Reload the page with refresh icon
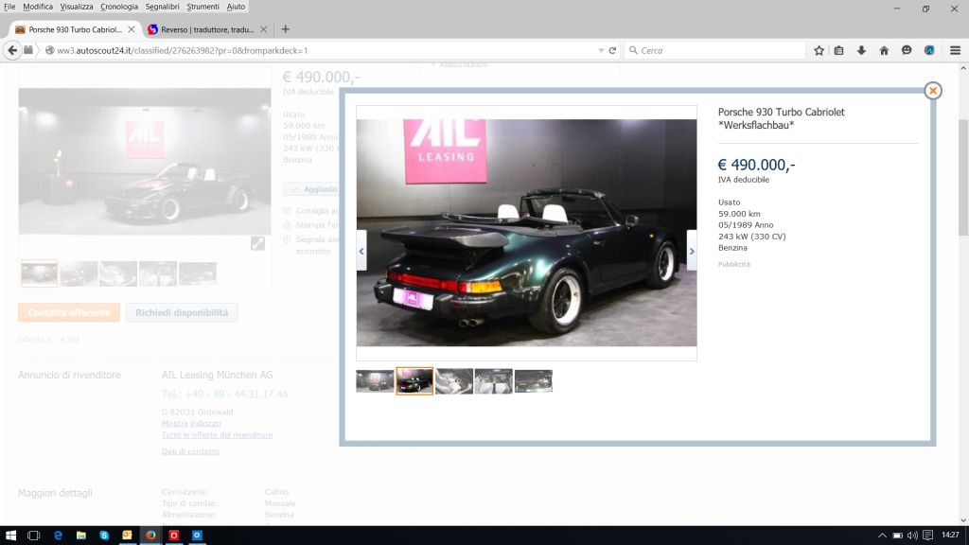969x545 pixels. point(612,51)
